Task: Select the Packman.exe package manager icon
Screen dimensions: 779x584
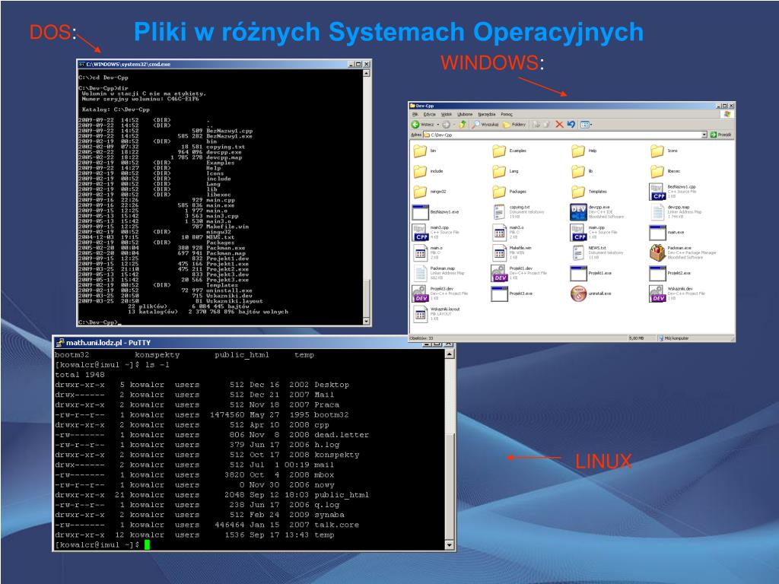Action: (657, 252)
